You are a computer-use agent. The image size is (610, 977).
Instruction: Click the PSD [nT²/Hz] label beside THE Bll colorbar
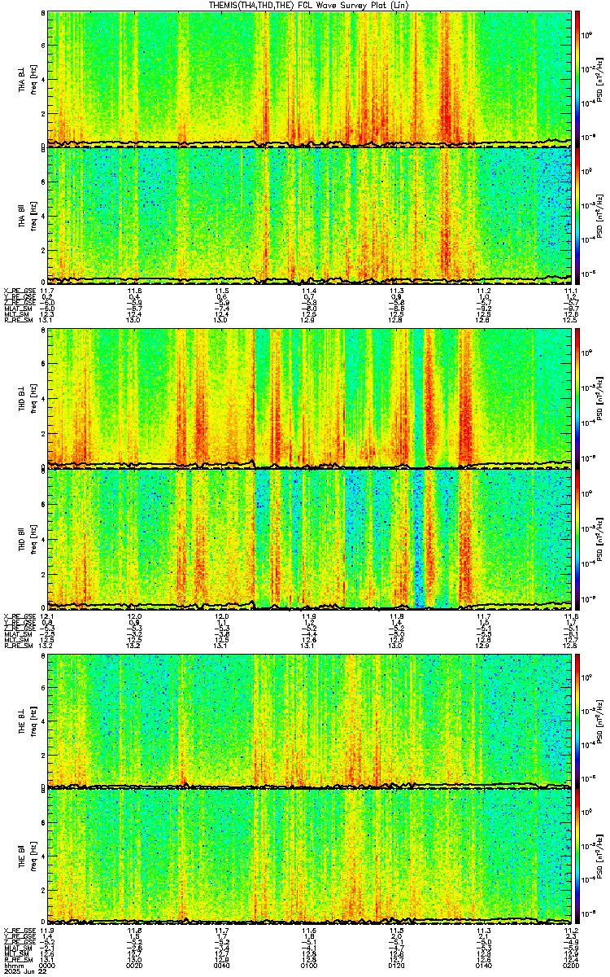coord(600,857)
